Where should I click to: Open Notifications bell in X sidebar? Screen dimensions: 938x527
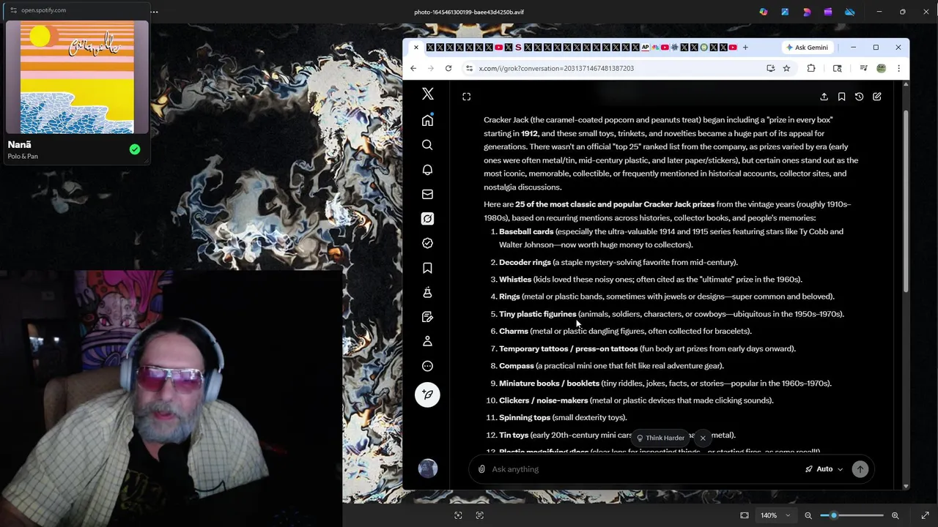click(x=427, y=170)
